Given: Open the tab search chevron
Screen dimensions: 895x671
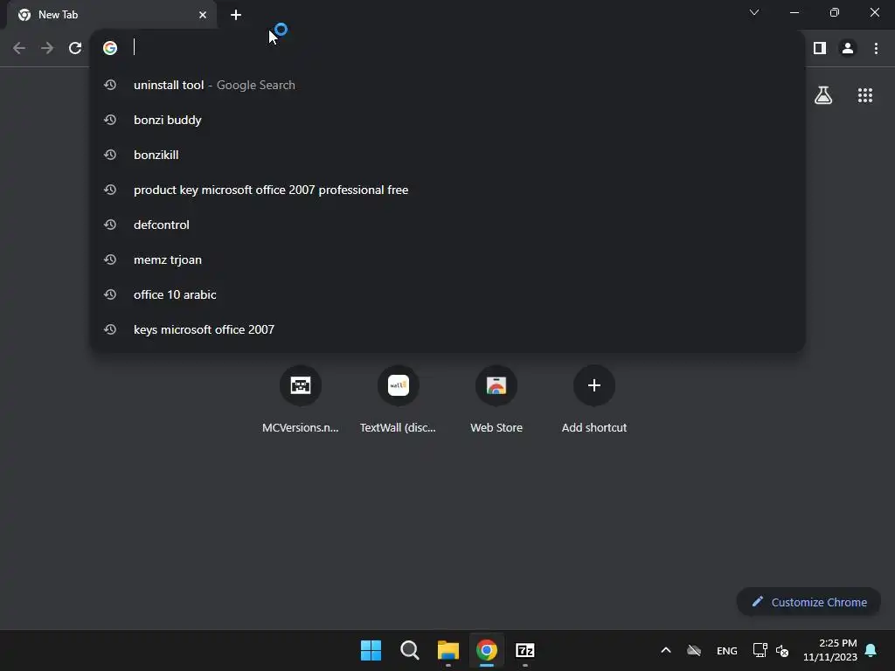Looking at the screenshot, I should 754,12.
